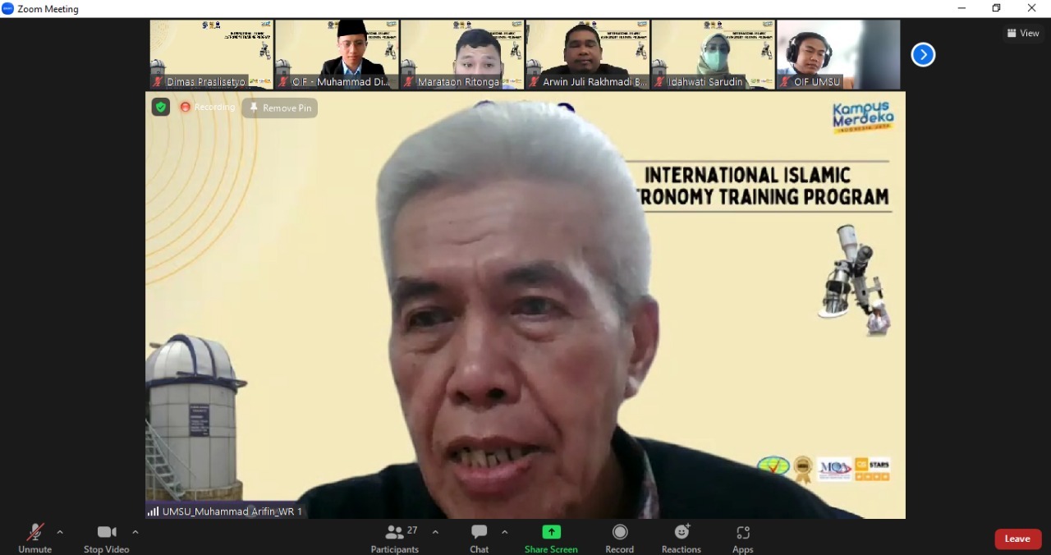Select Dimas Praslisetyo video thumbnail
The image size is (1051, 555).
[x=212, y=54]
